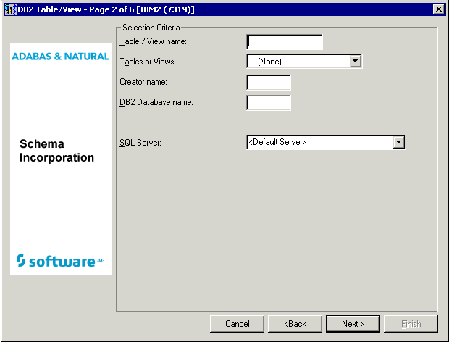Click the greyed-out Finish button

pos(411,323)
